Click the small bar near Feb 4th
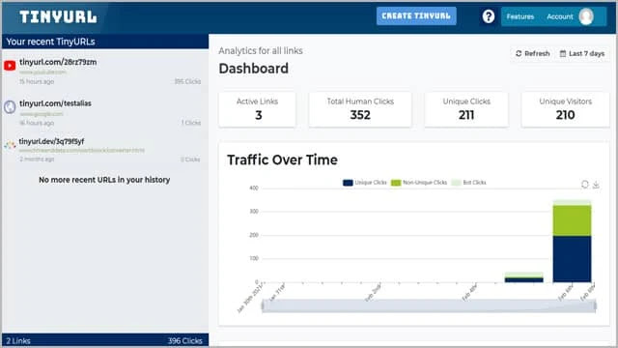 [x=523, y=277]
